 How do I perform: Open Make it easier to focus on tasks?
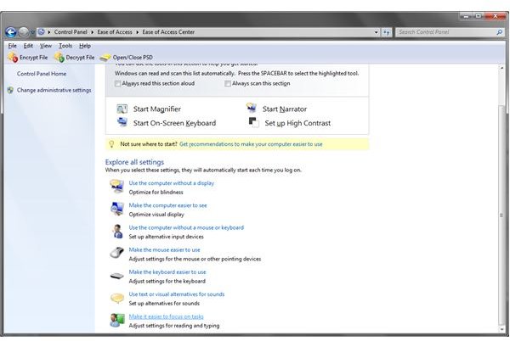pyautogui.click(x=166, y=316)
